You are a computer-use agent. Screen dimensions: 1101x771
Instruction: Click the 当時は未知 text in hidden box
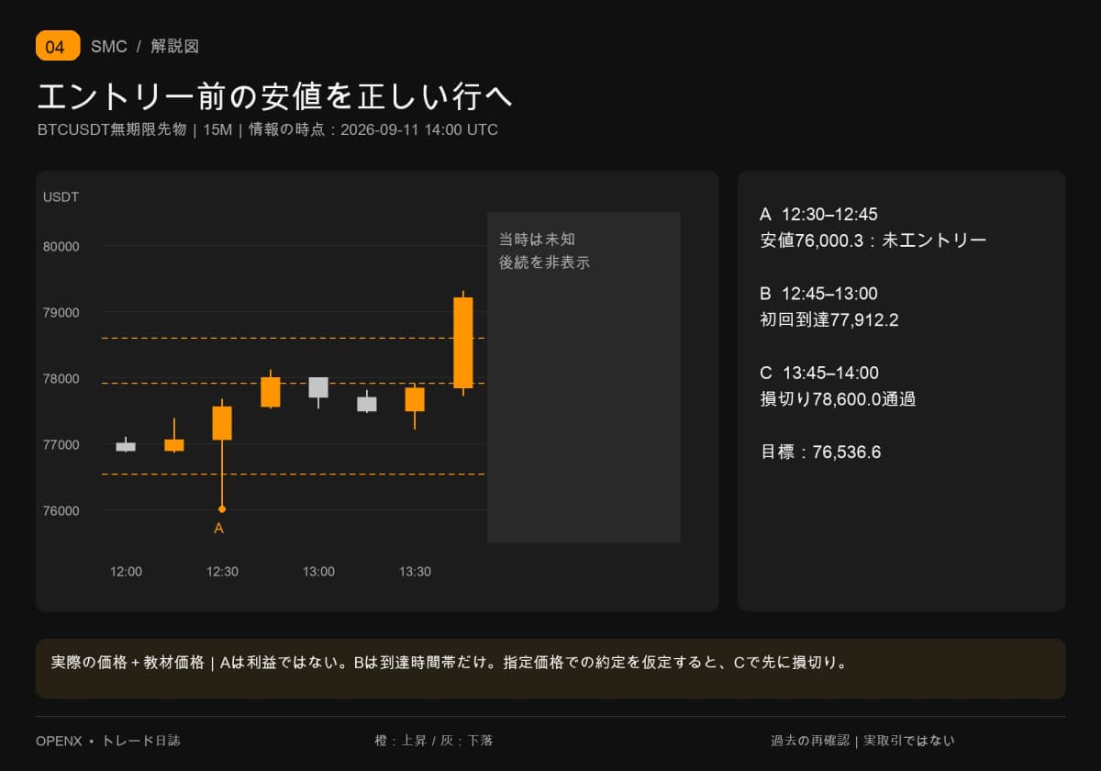click(x=537, y=239)
